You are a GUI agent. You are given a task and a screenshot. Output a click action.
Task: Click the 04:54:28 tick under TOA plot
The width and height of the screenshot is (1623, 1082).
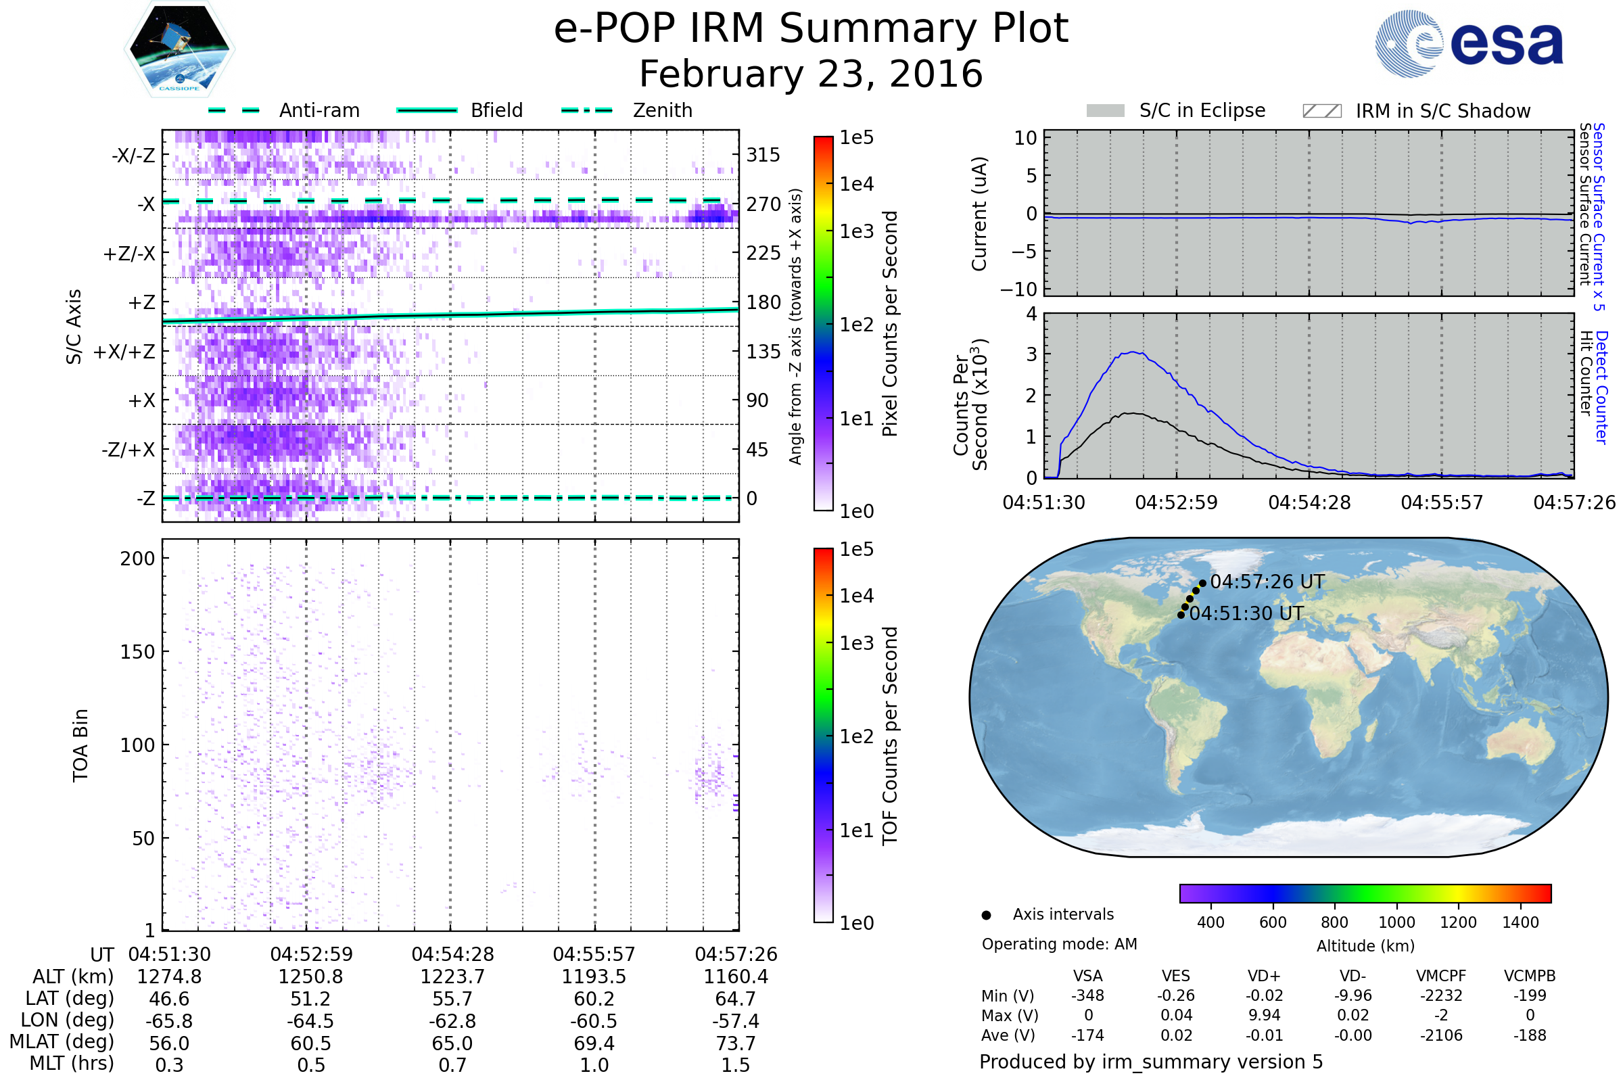(x=452, y=954)
